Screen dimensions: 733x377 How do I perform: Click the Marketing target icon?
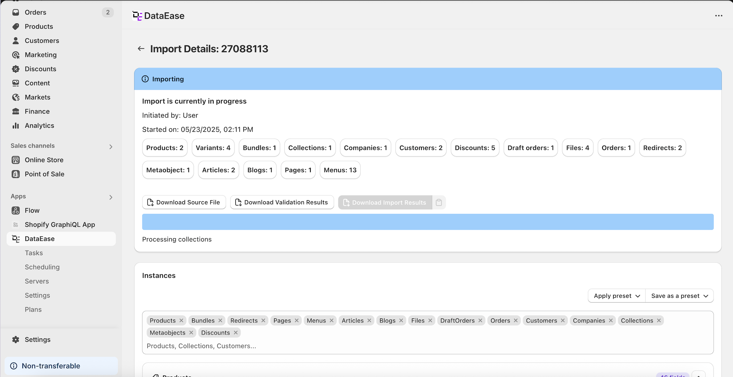click(16, 55)
